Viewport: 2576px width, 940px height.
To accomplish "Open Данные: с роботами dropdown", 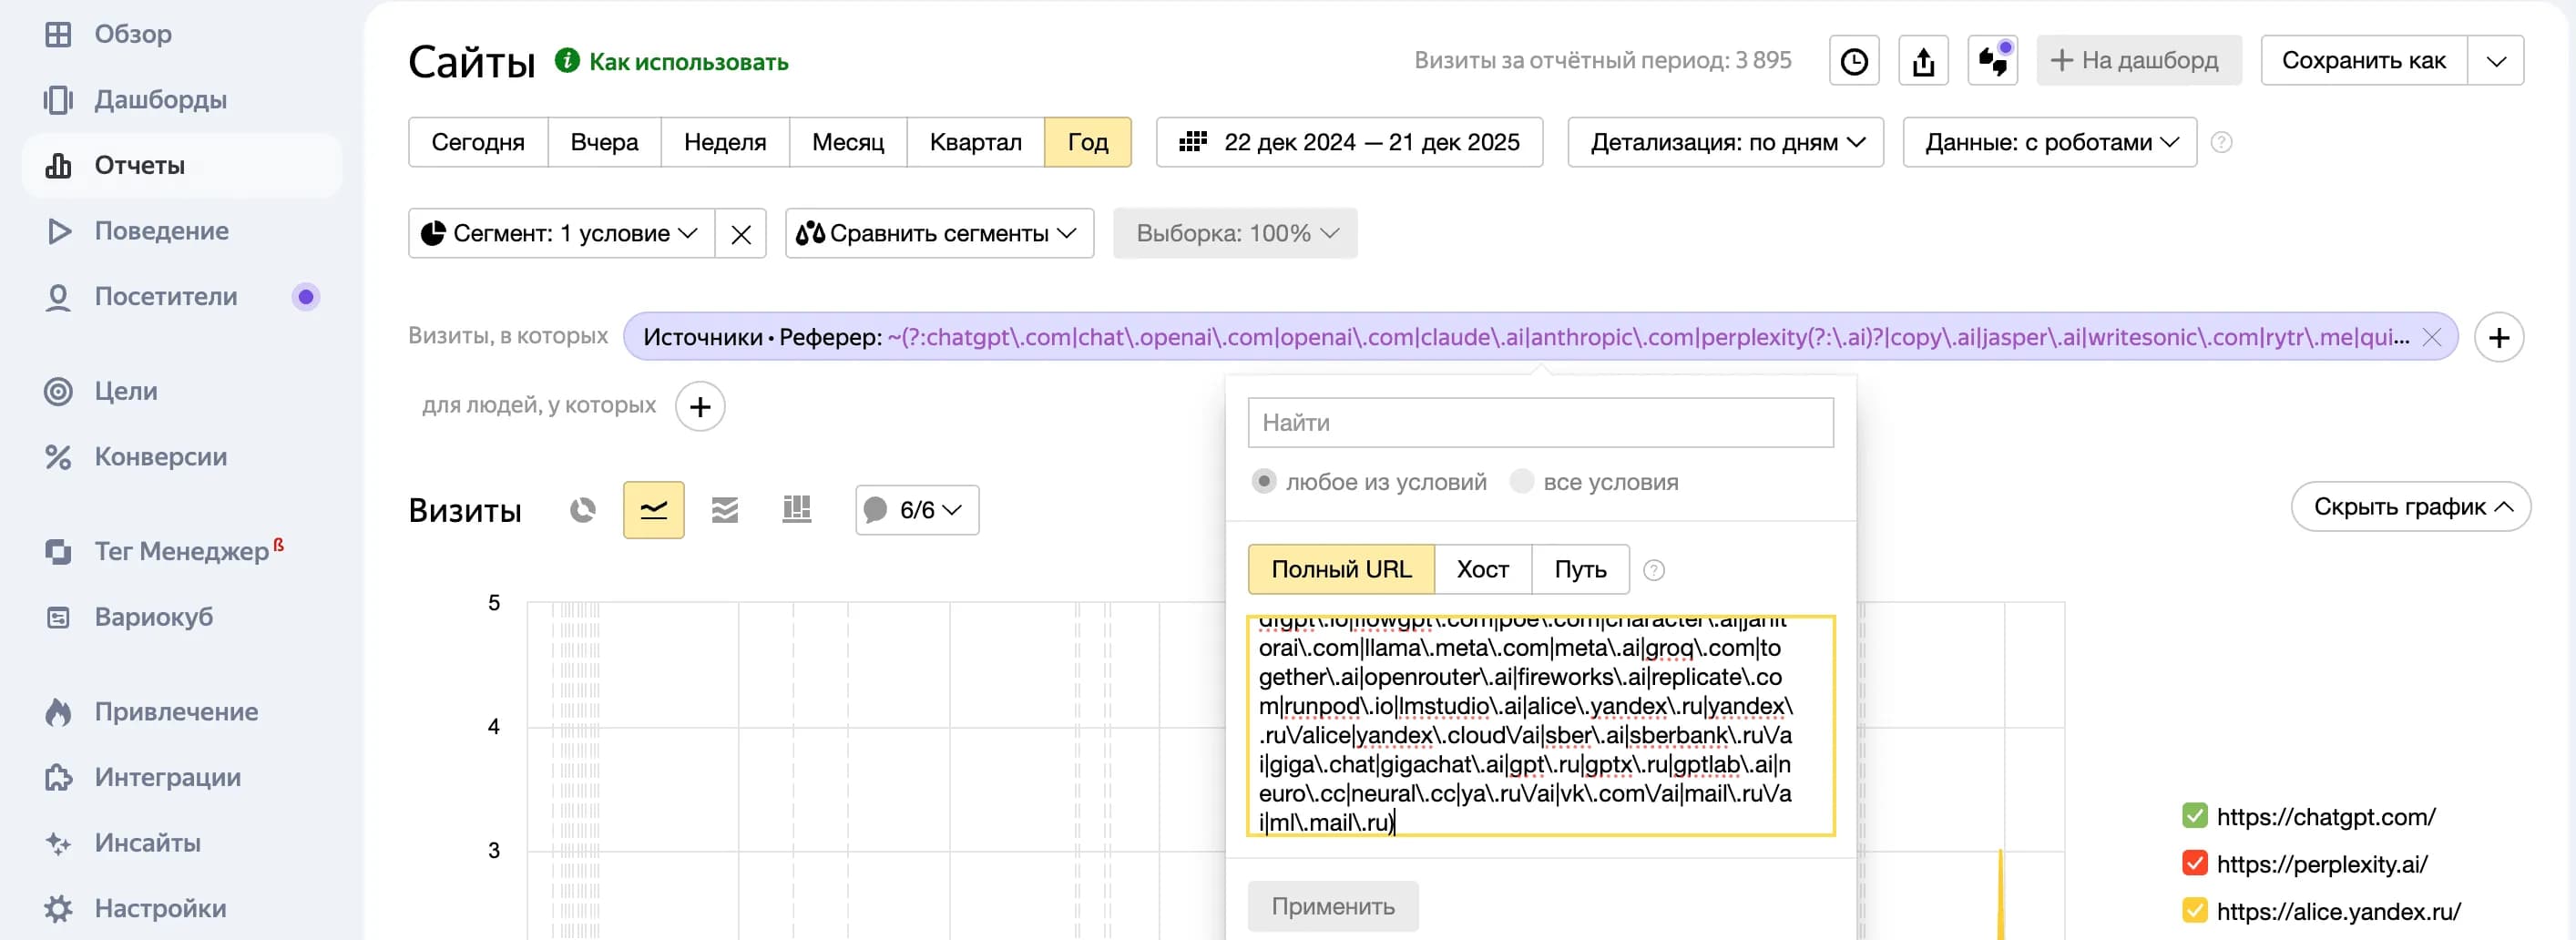I will pyautogui.click(x=2049, y=143).
